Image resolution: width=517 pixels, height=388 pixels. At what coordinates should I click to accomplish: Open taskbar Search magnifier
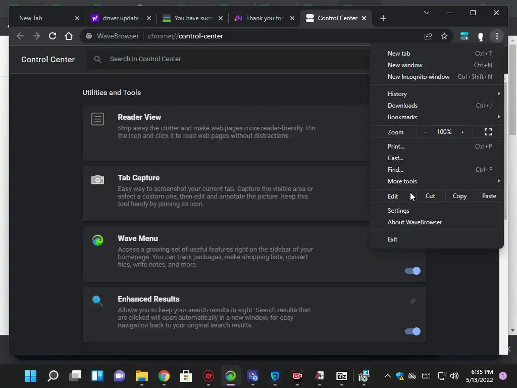[x=53, y=376]
